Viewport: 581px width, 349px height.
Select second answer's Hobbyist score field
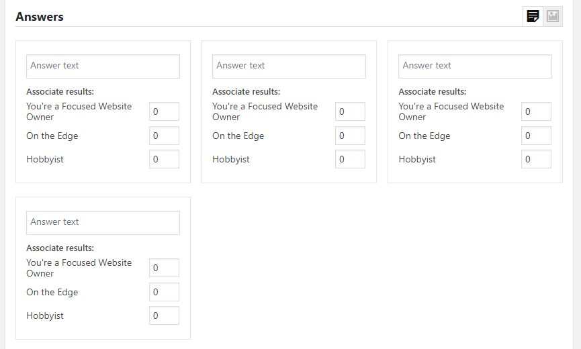tap(350, 159)
